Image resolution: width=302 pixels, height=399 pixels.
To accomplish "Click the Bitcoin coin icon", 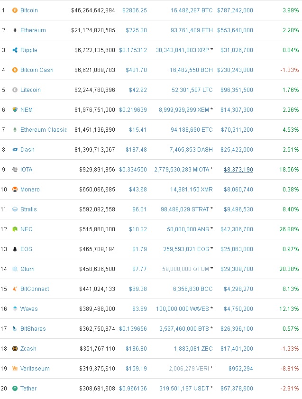I will [15, 10].
